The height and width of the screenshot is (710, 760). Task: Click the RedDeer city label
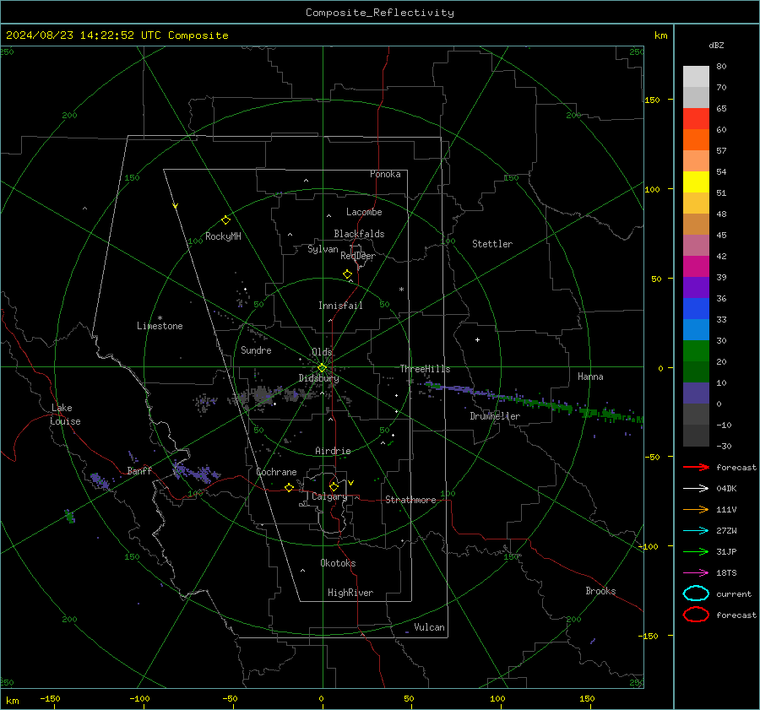[x=358, y=256]
